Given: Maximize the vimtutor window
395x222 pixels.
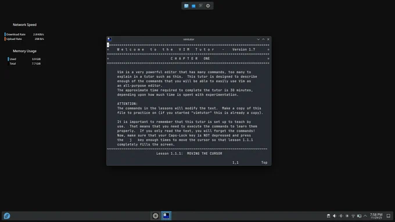Looking at the screenshot, I should click(263, 39).
